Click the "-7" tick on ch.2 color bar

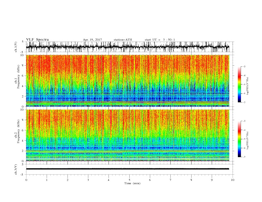(244, 157)
